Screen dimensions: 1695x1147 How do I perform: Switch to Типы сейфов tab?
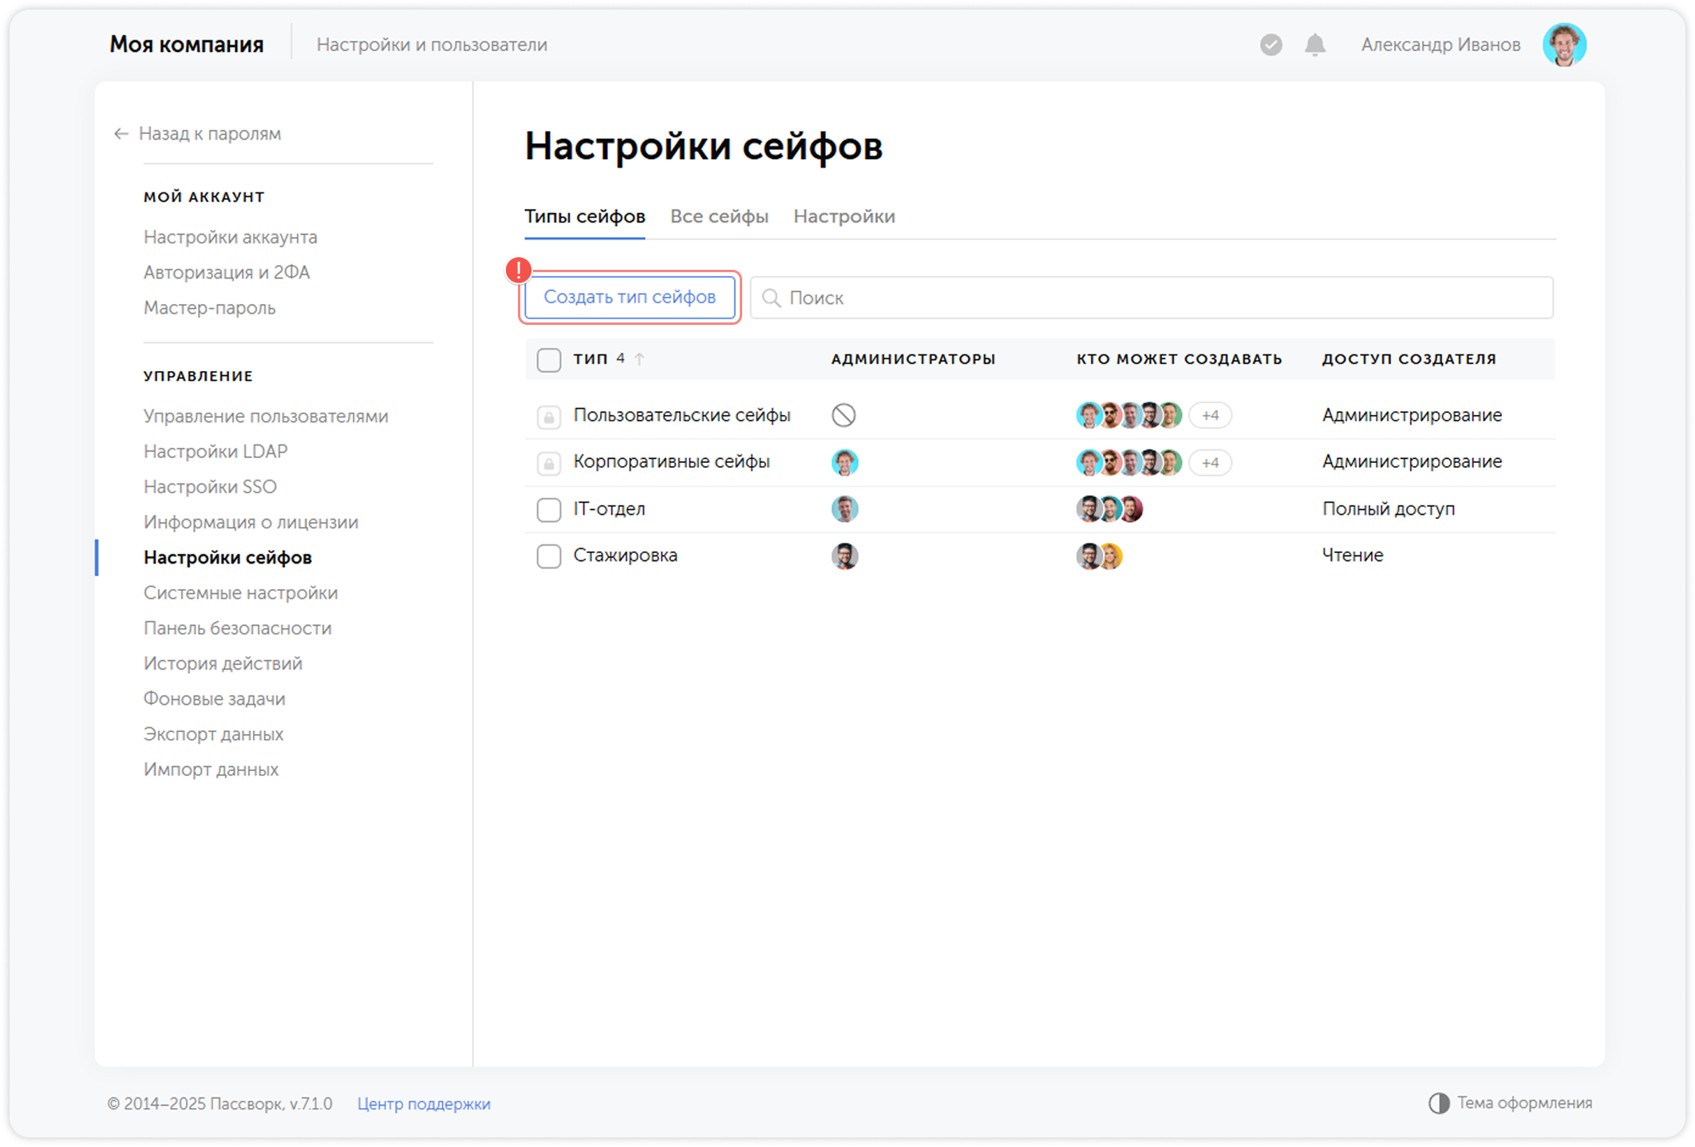click(x=585, y=216)
